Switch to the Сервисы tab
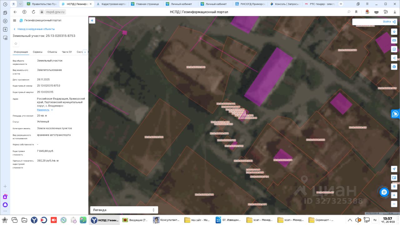 tap(37, 52)
